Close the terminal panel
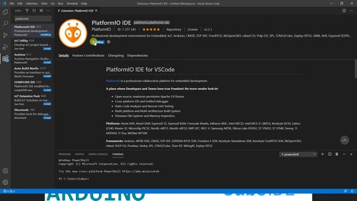Viewport: 357px width, 201px height. click(x=351, y=154)
